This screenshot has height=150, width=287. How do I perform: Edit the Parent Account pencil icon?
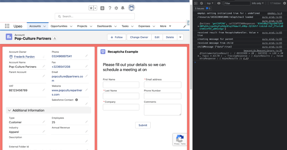(44, 76)
